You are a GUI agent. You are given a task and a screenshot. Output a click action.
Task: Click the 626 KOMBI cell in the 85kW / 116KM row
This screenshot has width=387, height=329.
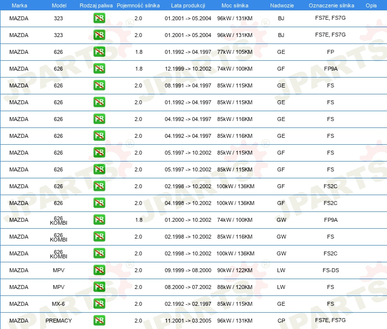(x=58, y=237)
